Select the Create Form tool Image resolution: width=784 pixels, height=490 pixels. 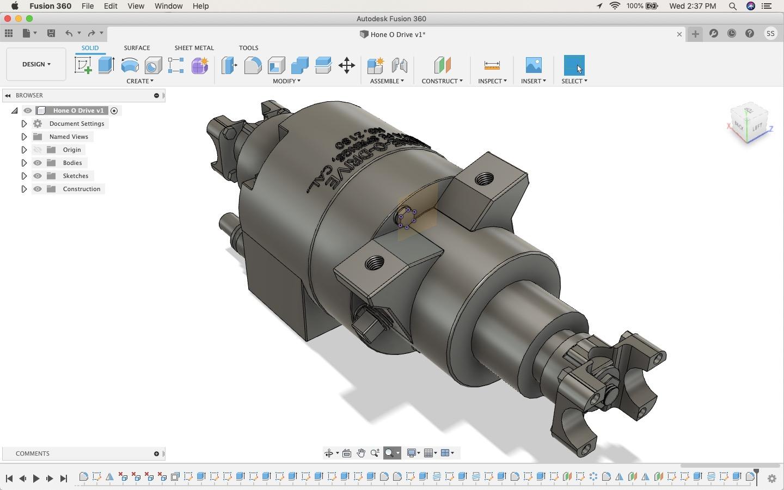coord(200,65)
